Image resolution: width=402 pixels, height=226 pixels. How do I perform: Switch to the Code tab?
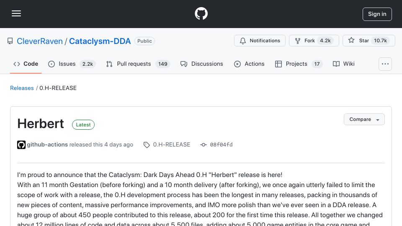[26, 64]
